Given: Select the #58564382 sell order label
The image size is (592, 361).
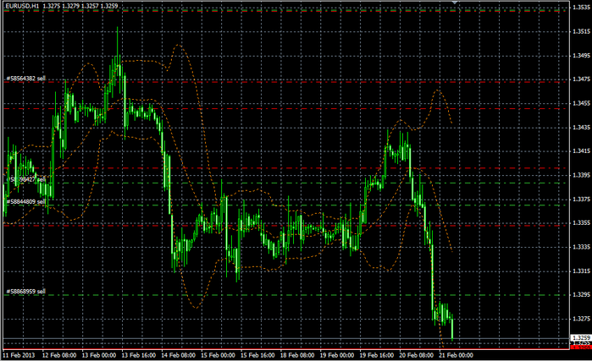Looking at the screenshot, I should pyautogui.click(x=25, y=79).
